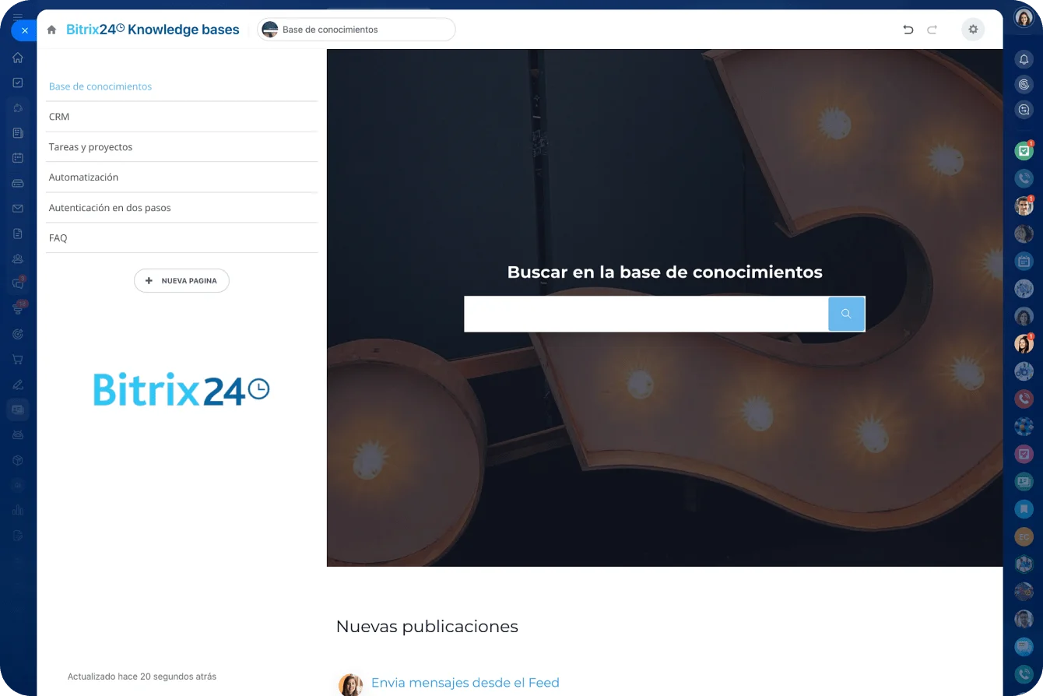Open the FAQ menu item
Screen dimensions: 1043x696
[58, 238]
